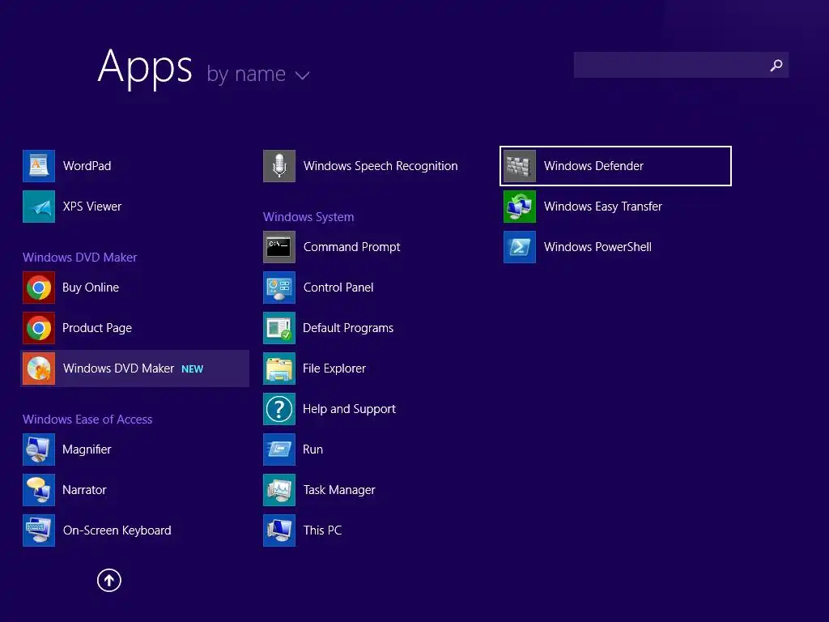Open the Windows PowerShell icon
Viewport: 829px width, 622px height.
[x=520, y=246]
